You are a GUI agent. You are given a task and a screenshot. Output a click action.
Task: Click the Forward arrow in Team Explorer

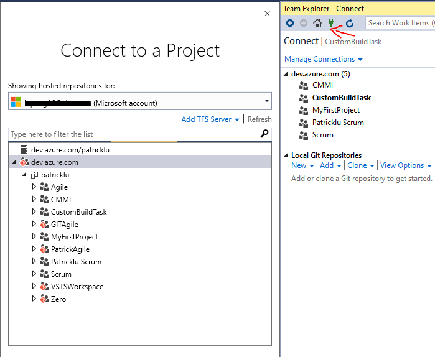(304, 23)
